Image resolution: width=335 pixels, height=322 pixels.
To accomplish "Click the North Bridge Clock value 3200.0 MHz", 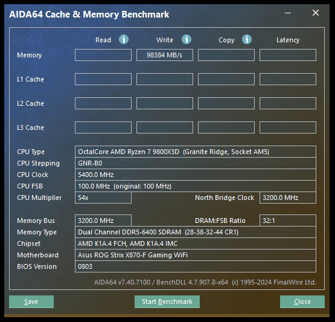I will pos(288,198).
